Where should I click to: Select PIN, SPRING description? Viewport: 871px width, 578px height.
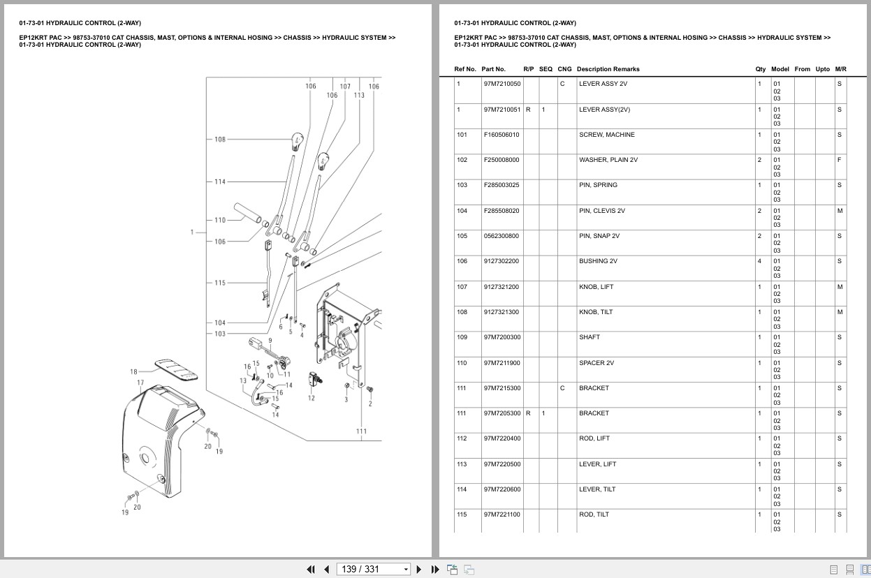598,185
